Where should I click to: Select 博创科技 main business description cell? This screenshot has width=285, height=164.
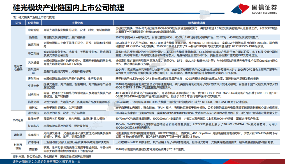(73, 78)
